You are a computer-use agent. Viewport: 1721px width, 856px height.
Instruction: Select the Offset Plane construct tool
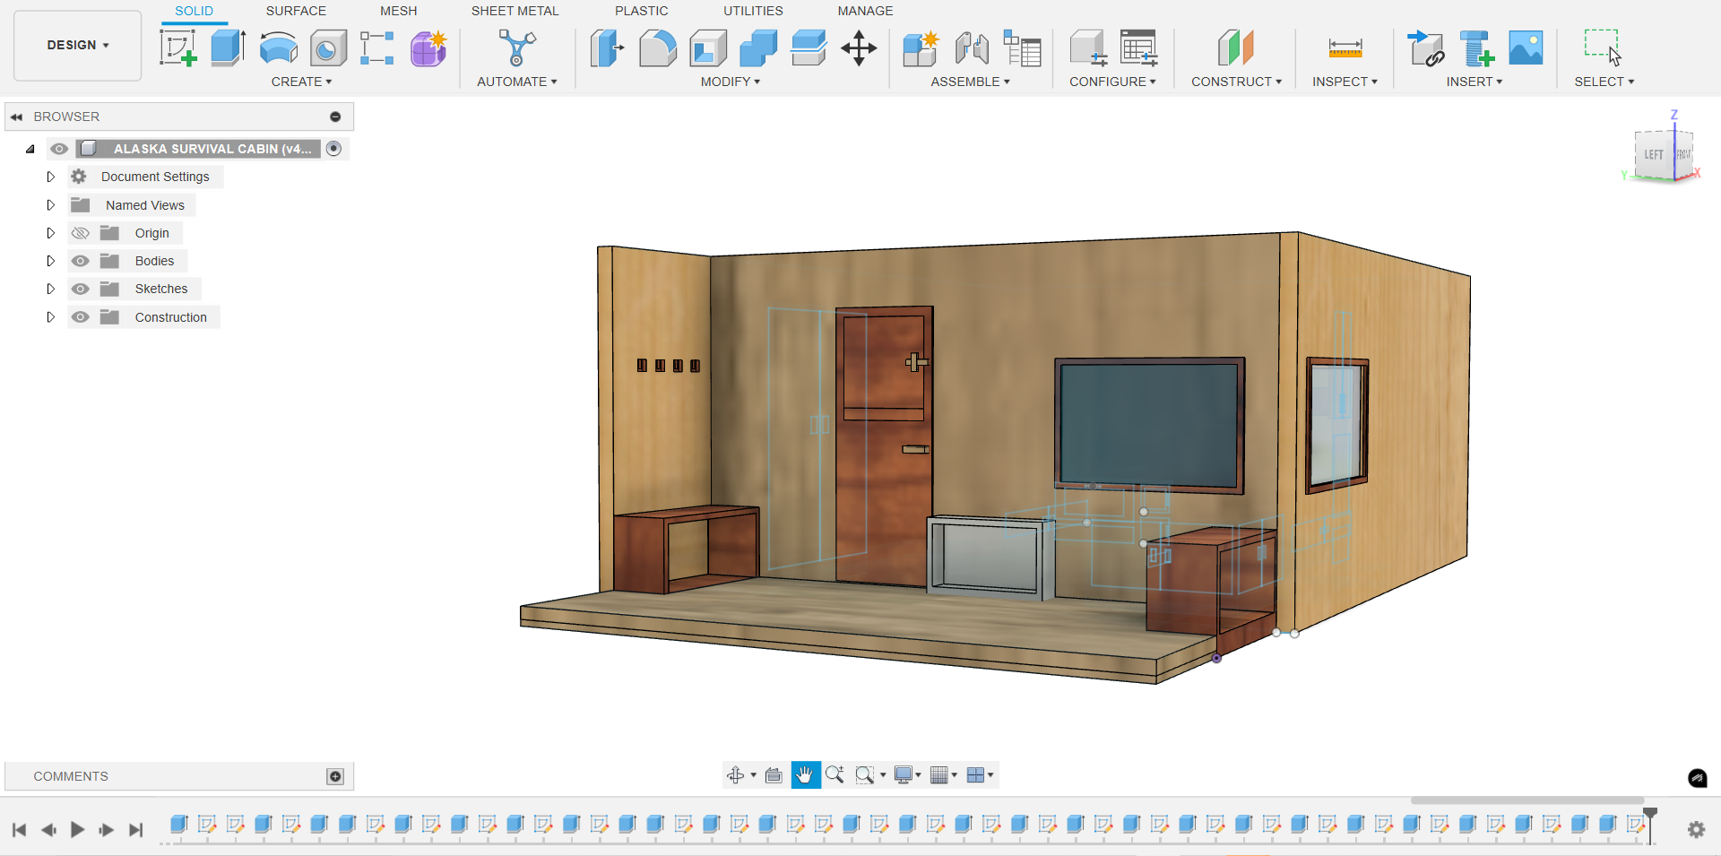click(x=1235, y=48)
